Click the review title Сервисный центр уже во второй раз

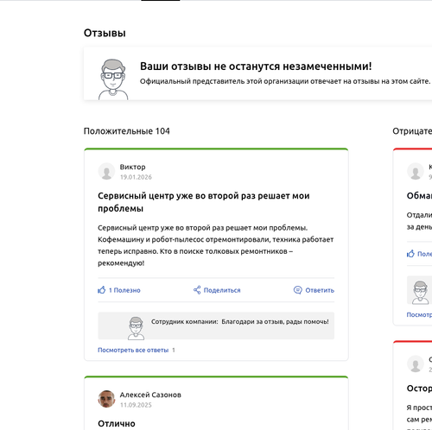point(204,202)
